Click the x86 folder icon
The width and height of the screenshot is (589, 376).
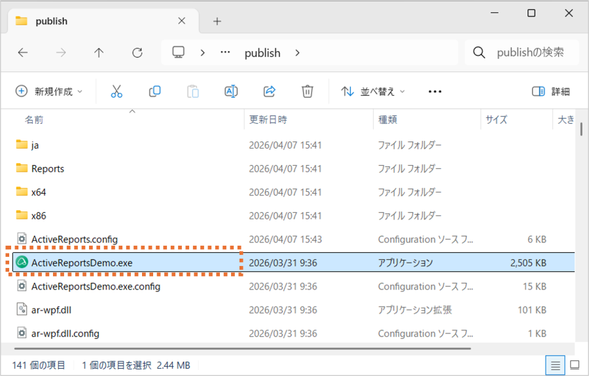pos(22,215)
